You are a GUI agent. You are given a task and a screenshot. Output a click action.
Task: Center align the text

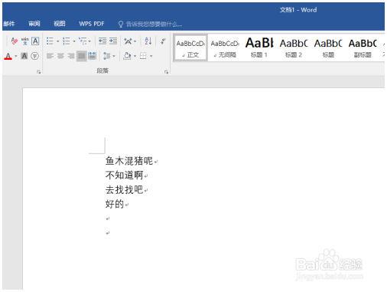click(60, 56)
